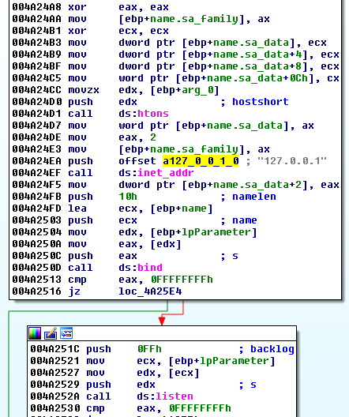The width and height of the screenshot is (349, 417).
Task: Click the htons function name
Action: click(x=153, y=114)
